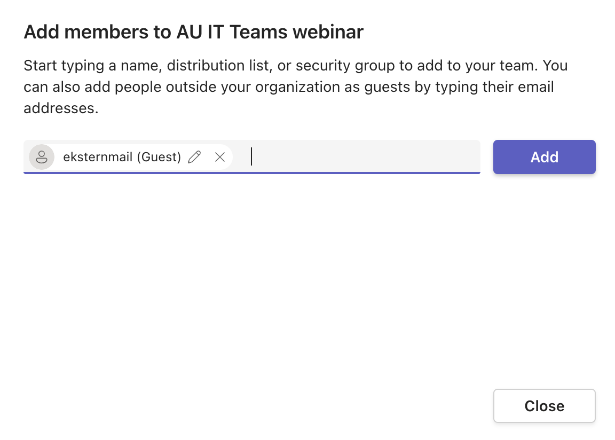The image size is (615, 440).
Task: Click the person silhouette icon beside eksternmail
Action: pos(42,157)
